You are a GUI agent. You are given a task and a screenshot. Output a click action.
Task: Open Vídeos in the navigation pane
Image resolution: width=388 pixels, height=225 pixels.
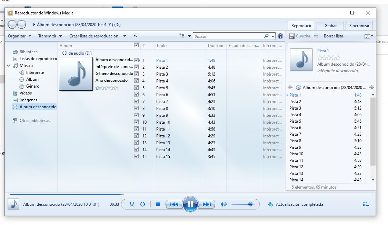[26, 93]
